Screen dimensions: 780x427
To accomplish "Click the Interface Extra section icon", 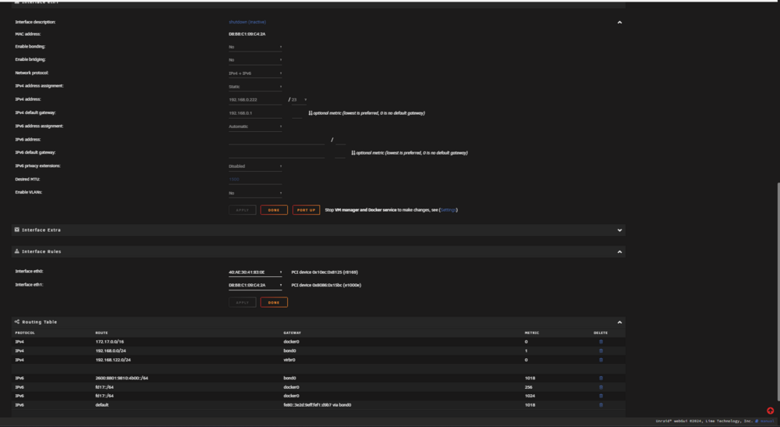I will click(x=17, y=230).
